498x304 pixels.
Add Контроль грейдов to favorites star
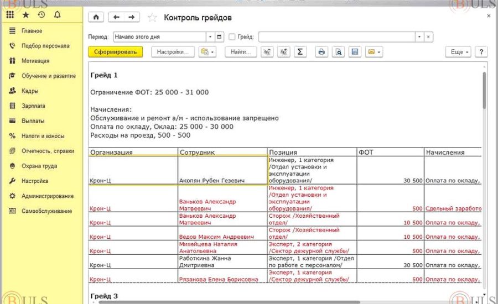point(153,18)
